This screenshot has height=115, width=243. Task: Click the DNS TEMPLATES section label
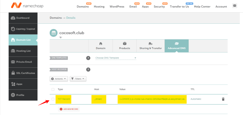click(x=59, y=58)
